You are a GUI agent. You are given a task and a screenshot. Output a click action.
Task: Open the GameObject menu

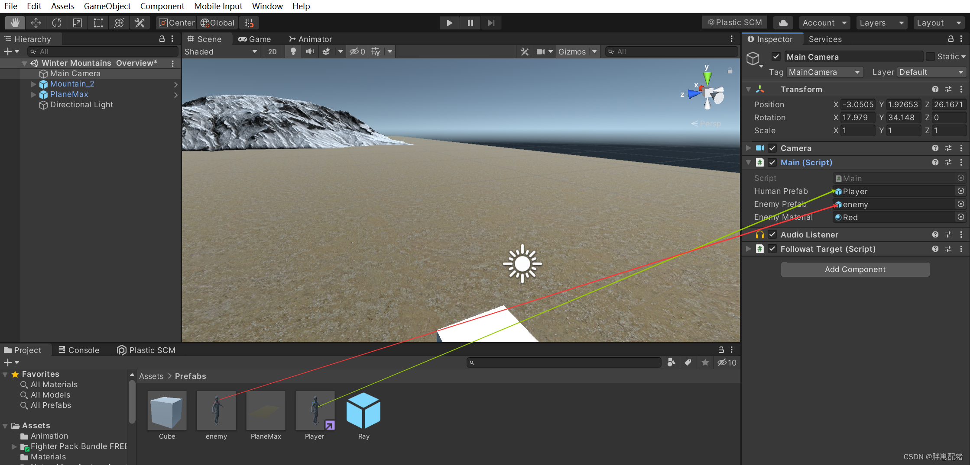(x=107, y=6)
